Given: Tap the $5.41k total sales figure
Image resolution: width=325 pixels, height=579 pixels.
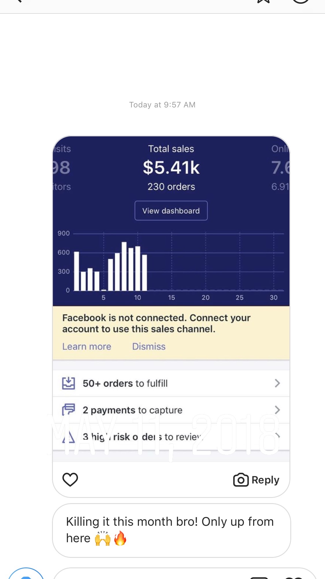Looking at the screenshot, I should pyautogui.click(x=171, y=167).
